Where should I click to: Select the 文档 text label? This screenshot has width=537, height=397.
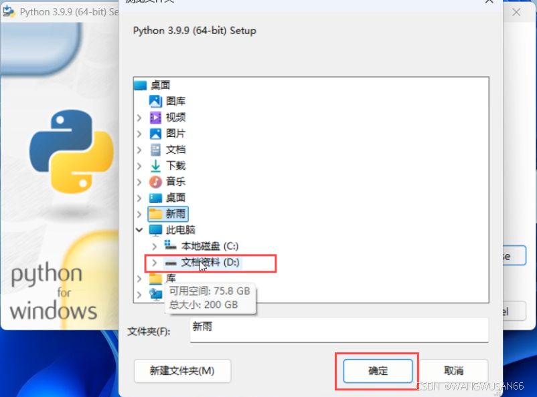(x=175, y=150)
